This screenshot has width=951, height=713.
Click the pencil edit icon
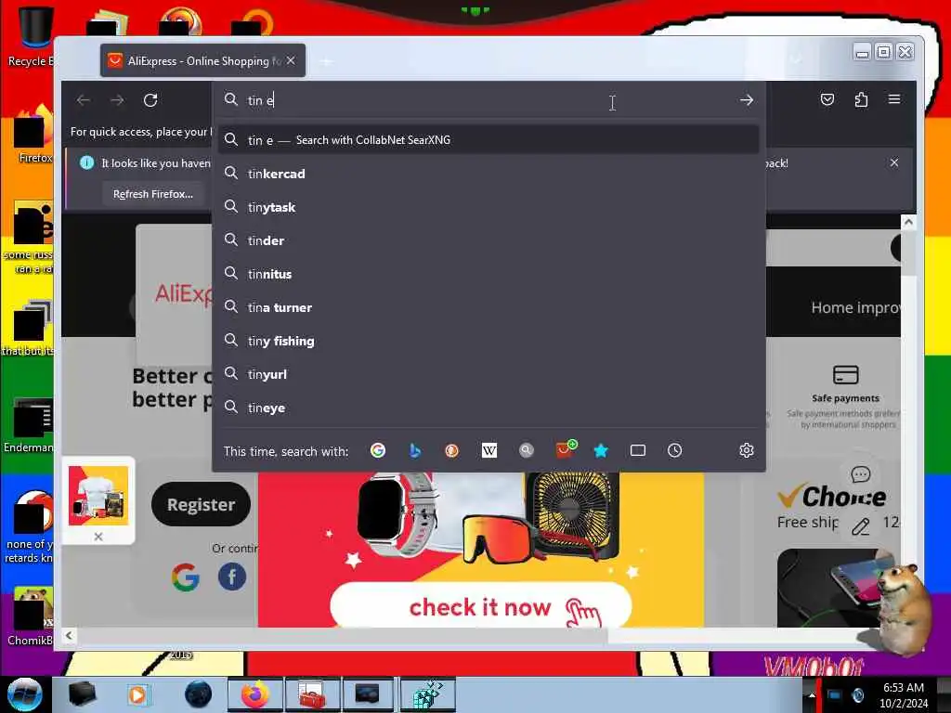click(861, 526)
